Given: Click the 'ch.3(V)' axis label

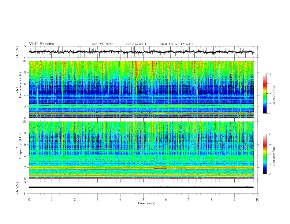Looking at the screenshot, I should (x=18, y=188).
